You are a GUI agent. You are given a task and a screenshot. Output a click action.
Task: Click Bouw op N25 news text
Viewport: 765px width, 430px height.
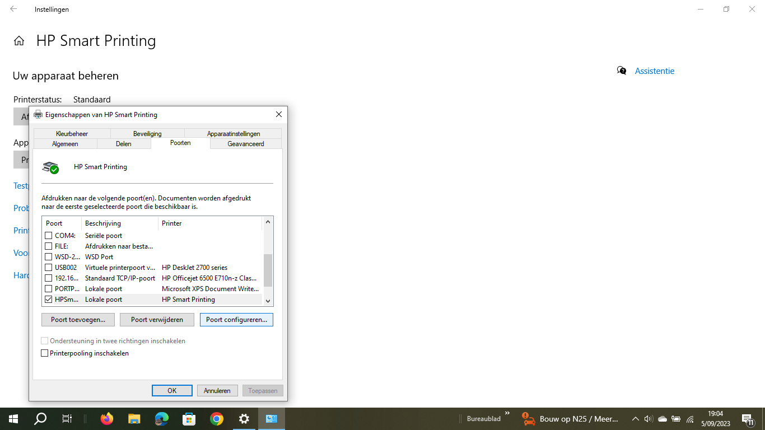pos(579,419)
